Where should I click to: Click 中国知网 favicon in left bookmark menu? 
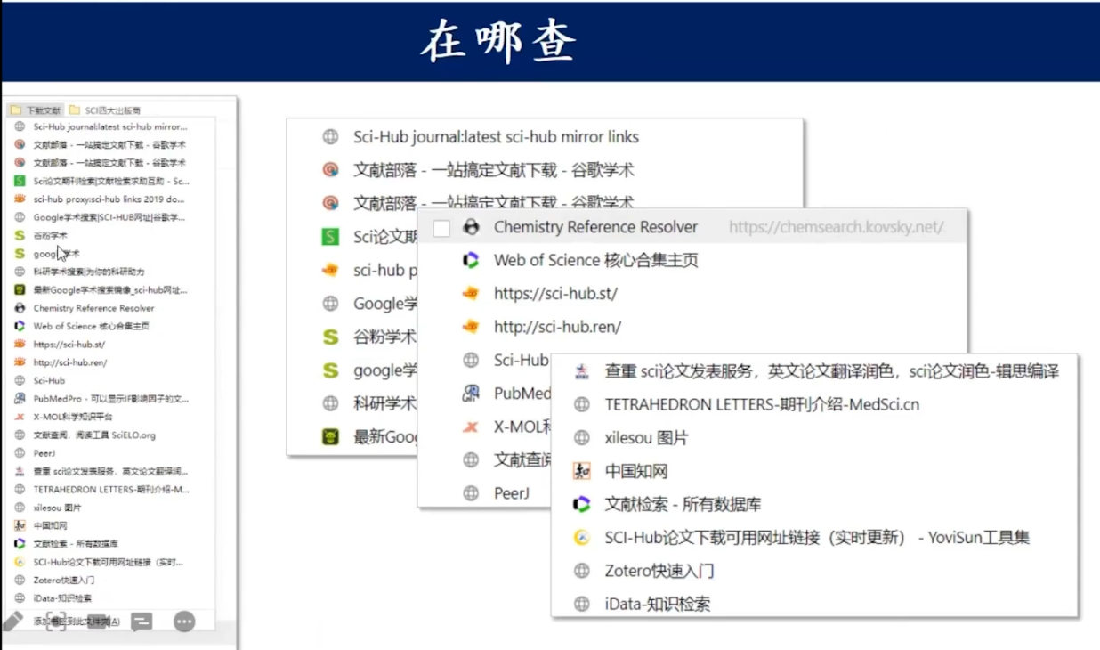tap(20, 525)
